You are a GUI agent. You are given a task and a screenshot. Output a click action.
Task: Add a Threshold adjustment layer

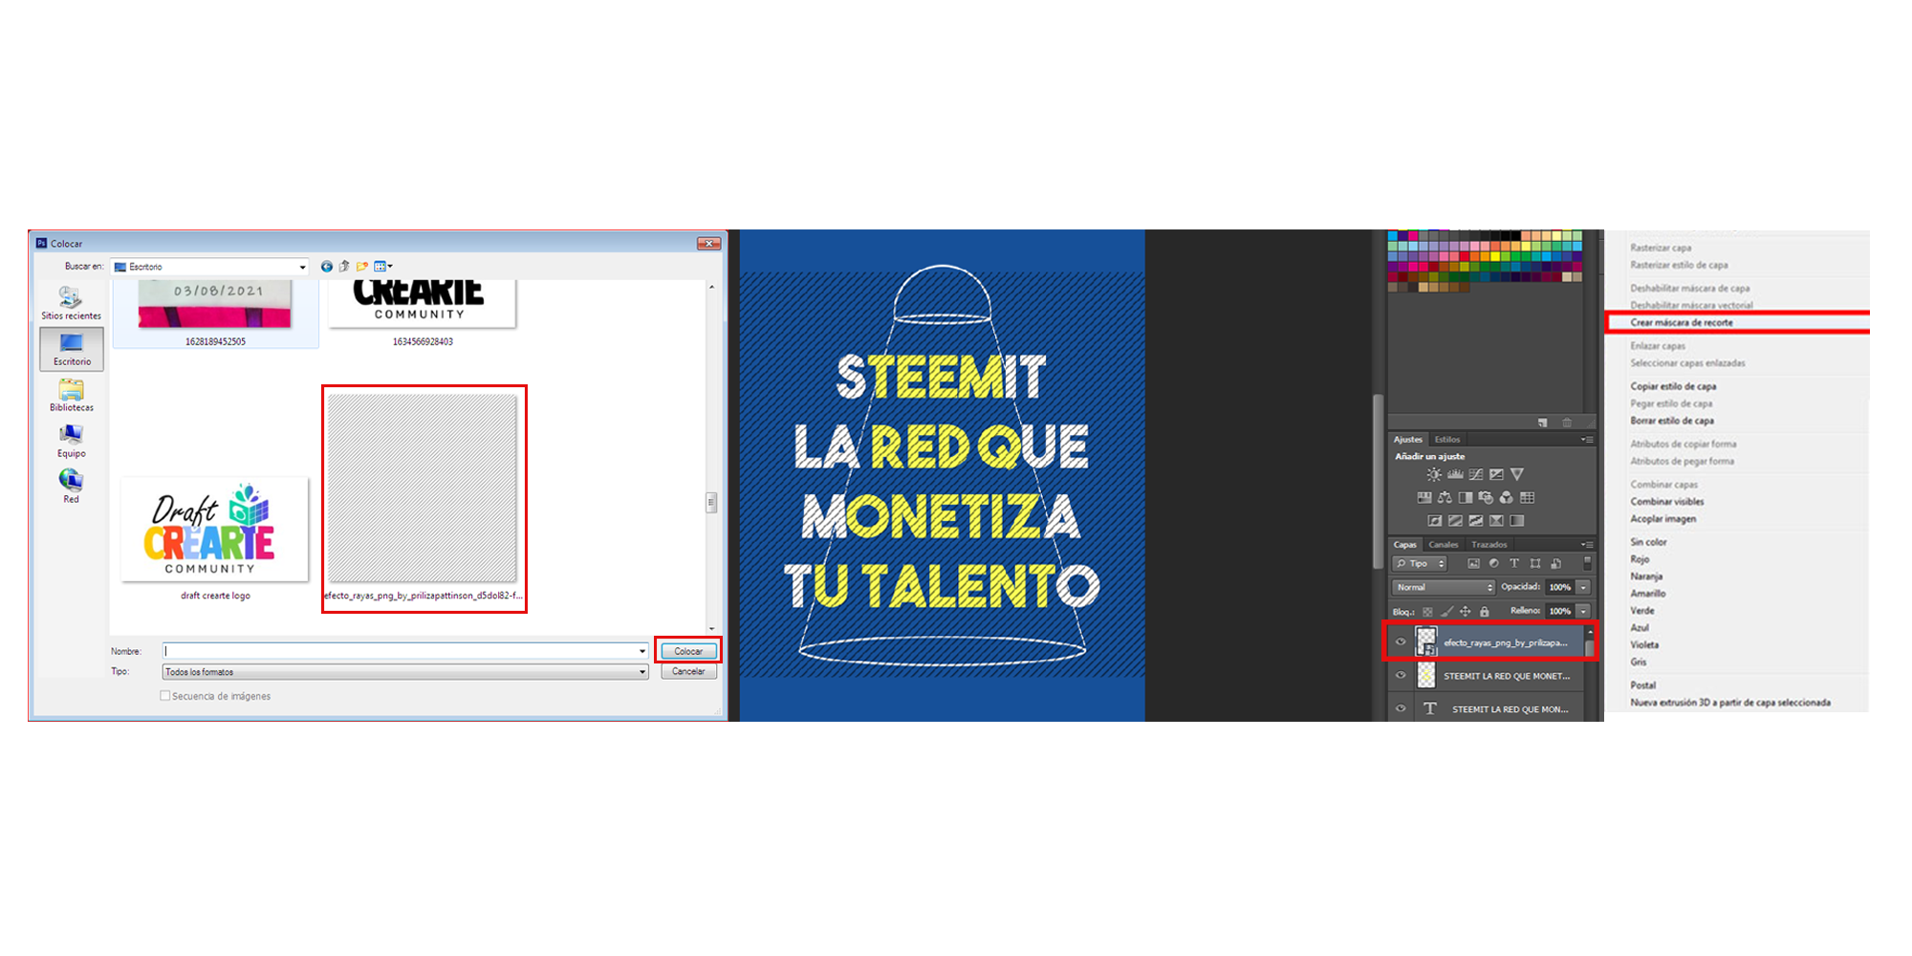(x=1476, y=521)
